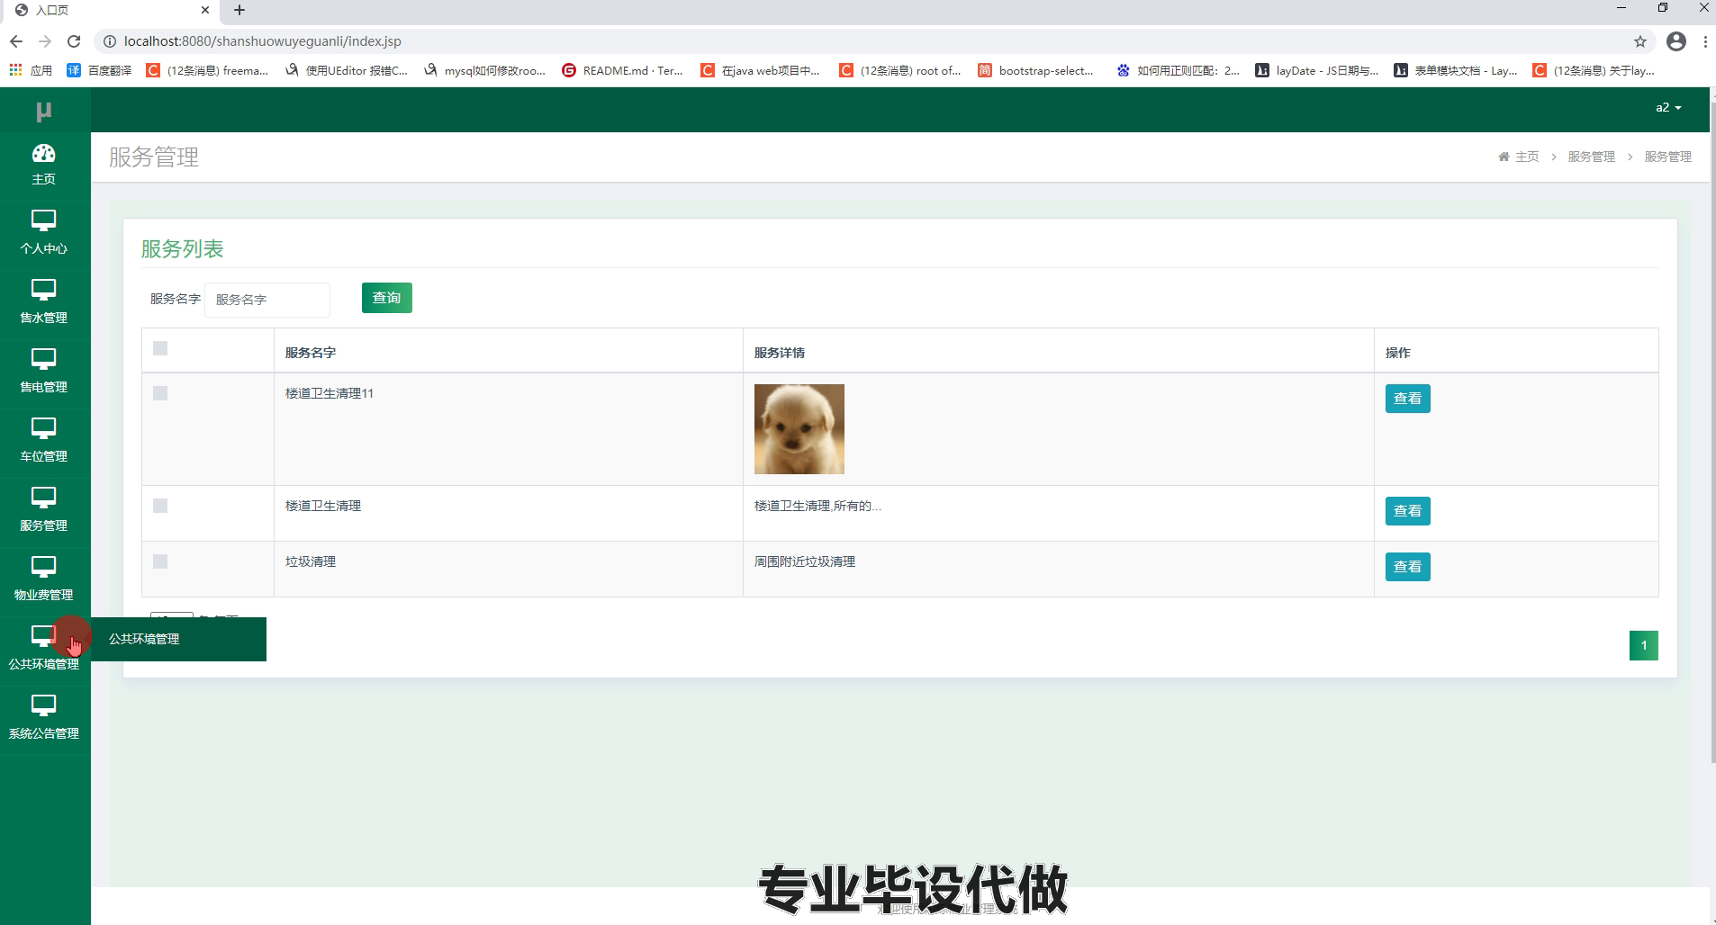1716x925 pixels.
Task: Click 查看 for 垃圾清理
Action: tap(1407, 567)
